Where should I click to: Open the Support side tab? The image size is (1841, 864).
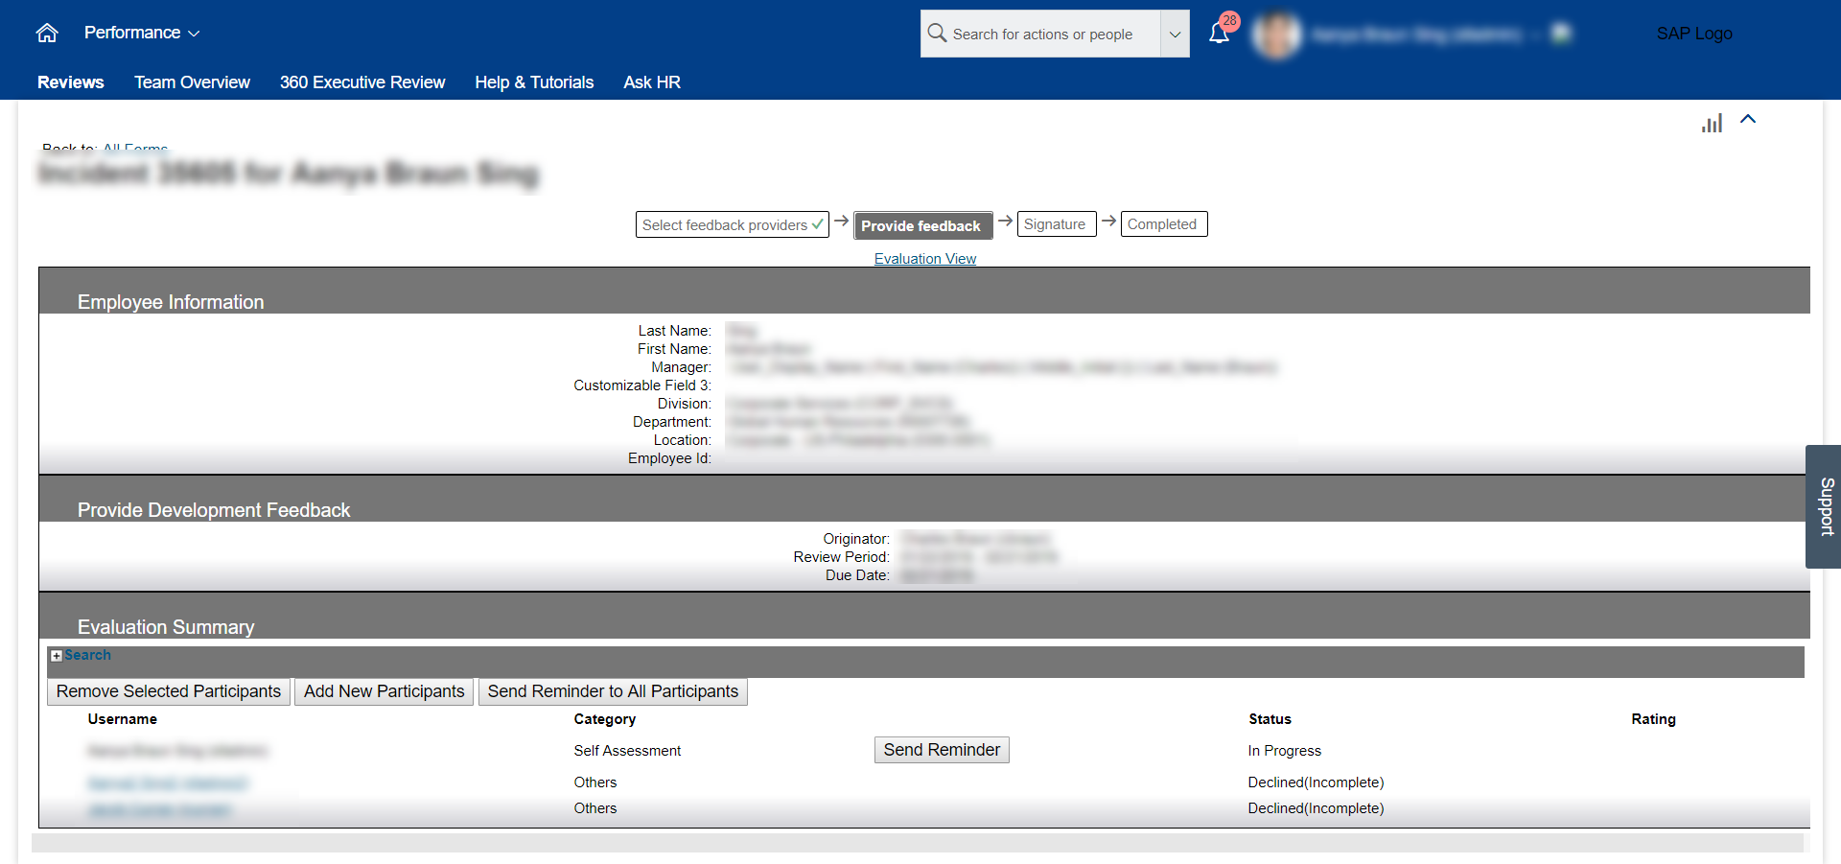[x=1825, y=506]
